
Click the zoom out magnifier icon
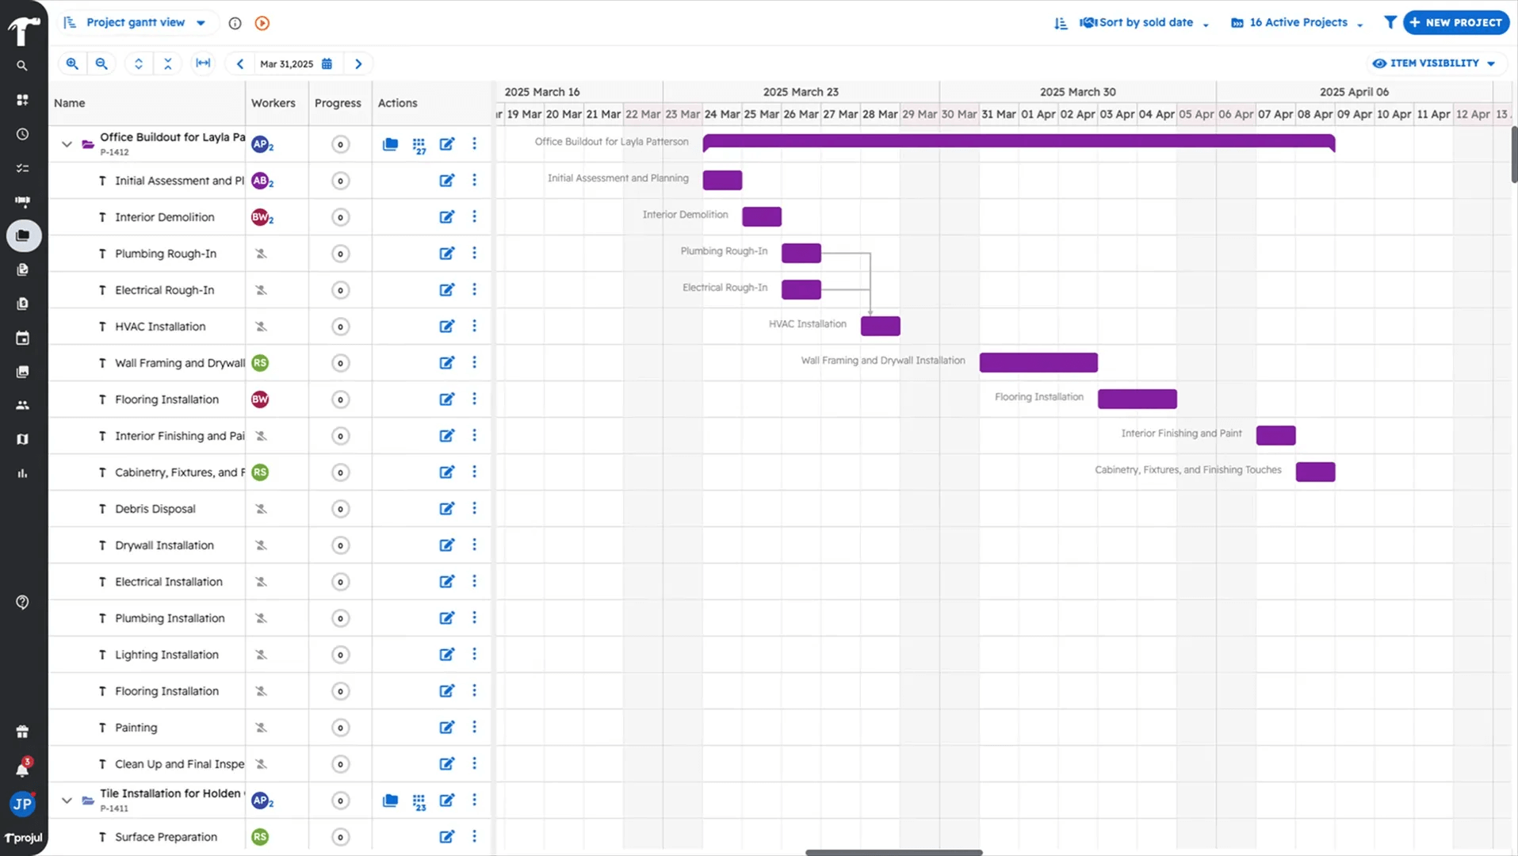(x=101, y=63)
